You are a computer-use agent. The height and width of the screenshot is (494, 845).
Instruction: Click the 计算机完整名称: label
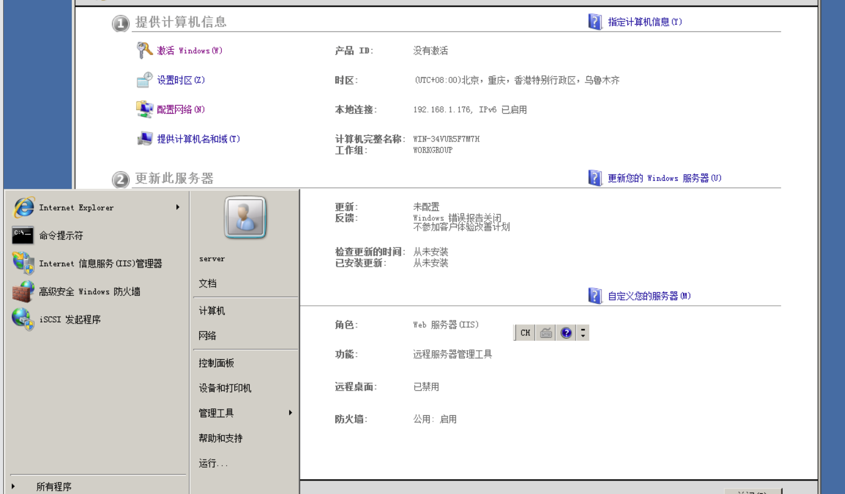tap(371, 139)
